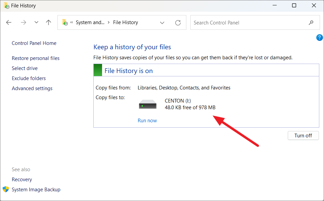324x201 pixels.
Task: Open the address bar dropdown
Action: point(162,22)
